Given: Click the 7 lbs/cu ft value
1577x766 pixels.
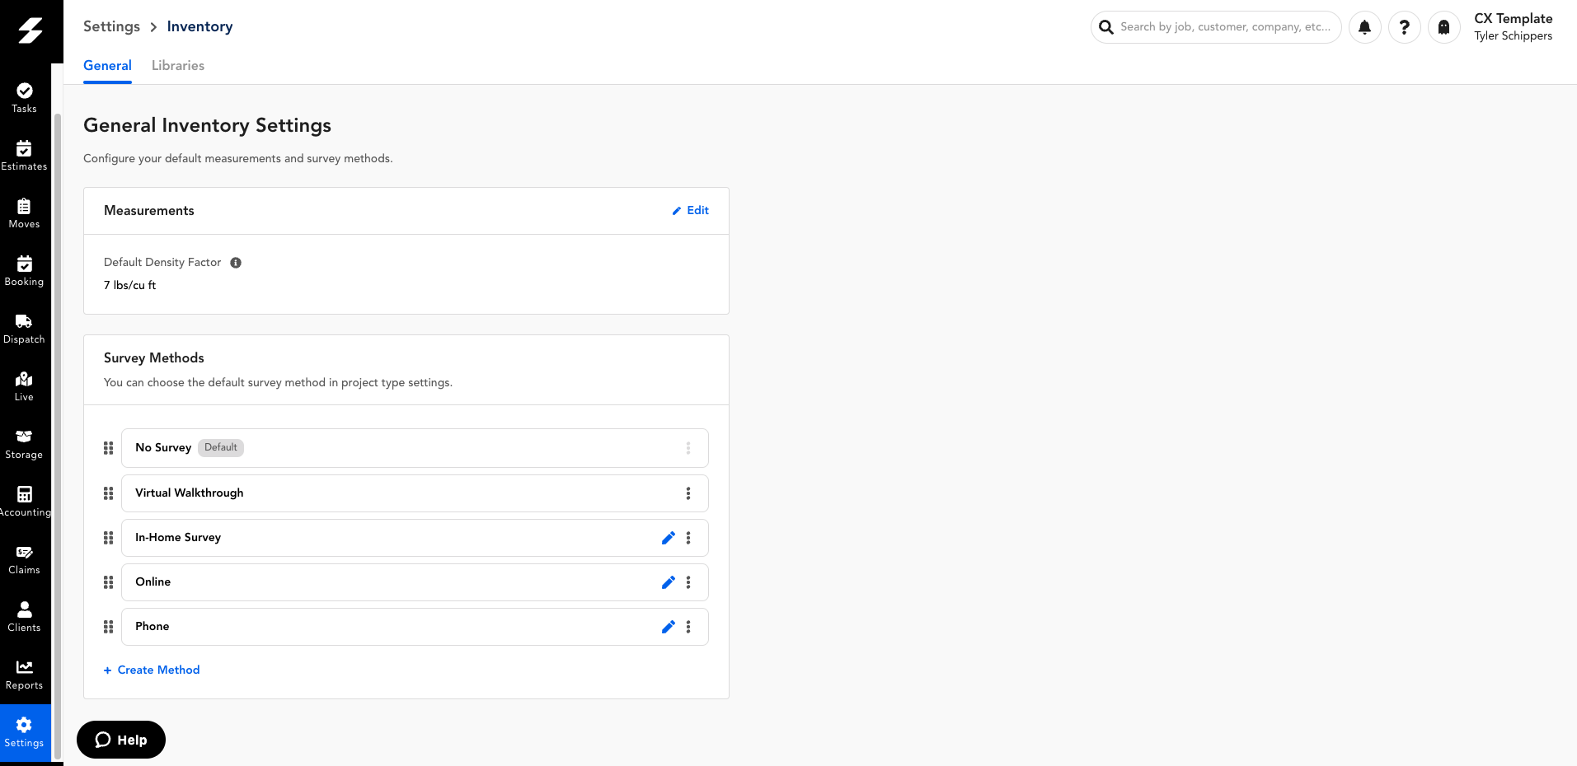Looking at the screenshot, I should 129,286.
